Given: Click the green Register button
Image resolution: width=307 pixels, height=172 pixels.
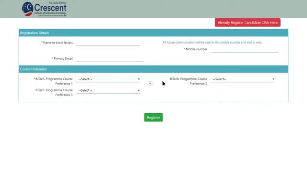Looking at the screenshot, I should [153, 118].
